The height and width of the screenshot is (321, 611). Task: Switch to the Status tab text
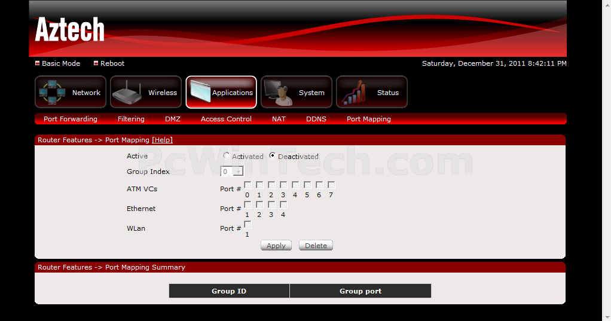pyautogui.click(x=388, y=93)
